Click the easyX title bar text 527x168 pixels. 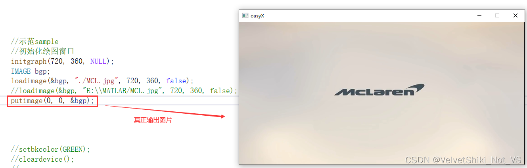click(x=257, y=16)
